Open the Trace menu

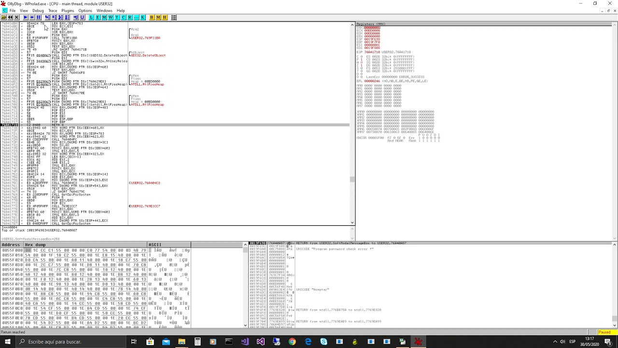[x=53, y=11]
